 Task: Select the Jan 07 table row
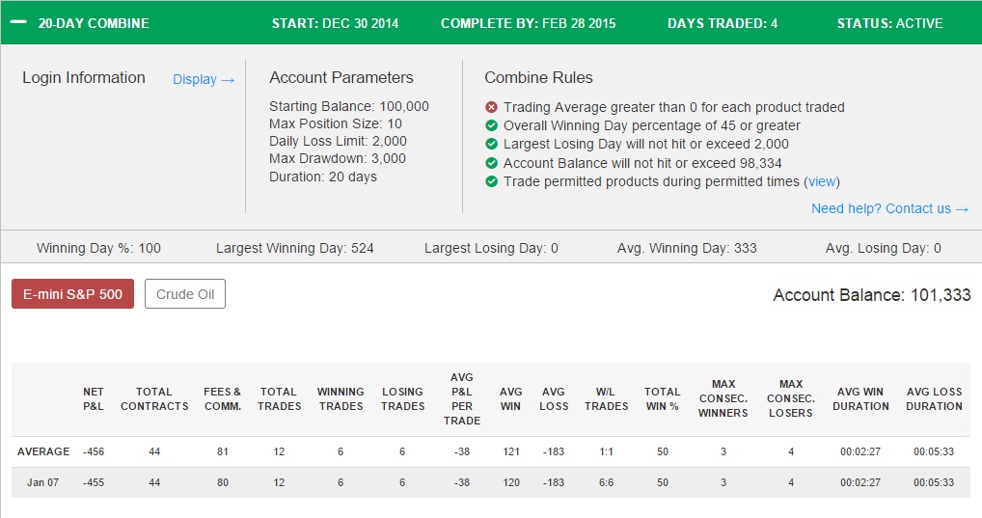tap(491, 482)
